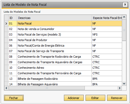Click ID cell 02
The height and width of the screenshot is (104, 130).
pos(13,29)
